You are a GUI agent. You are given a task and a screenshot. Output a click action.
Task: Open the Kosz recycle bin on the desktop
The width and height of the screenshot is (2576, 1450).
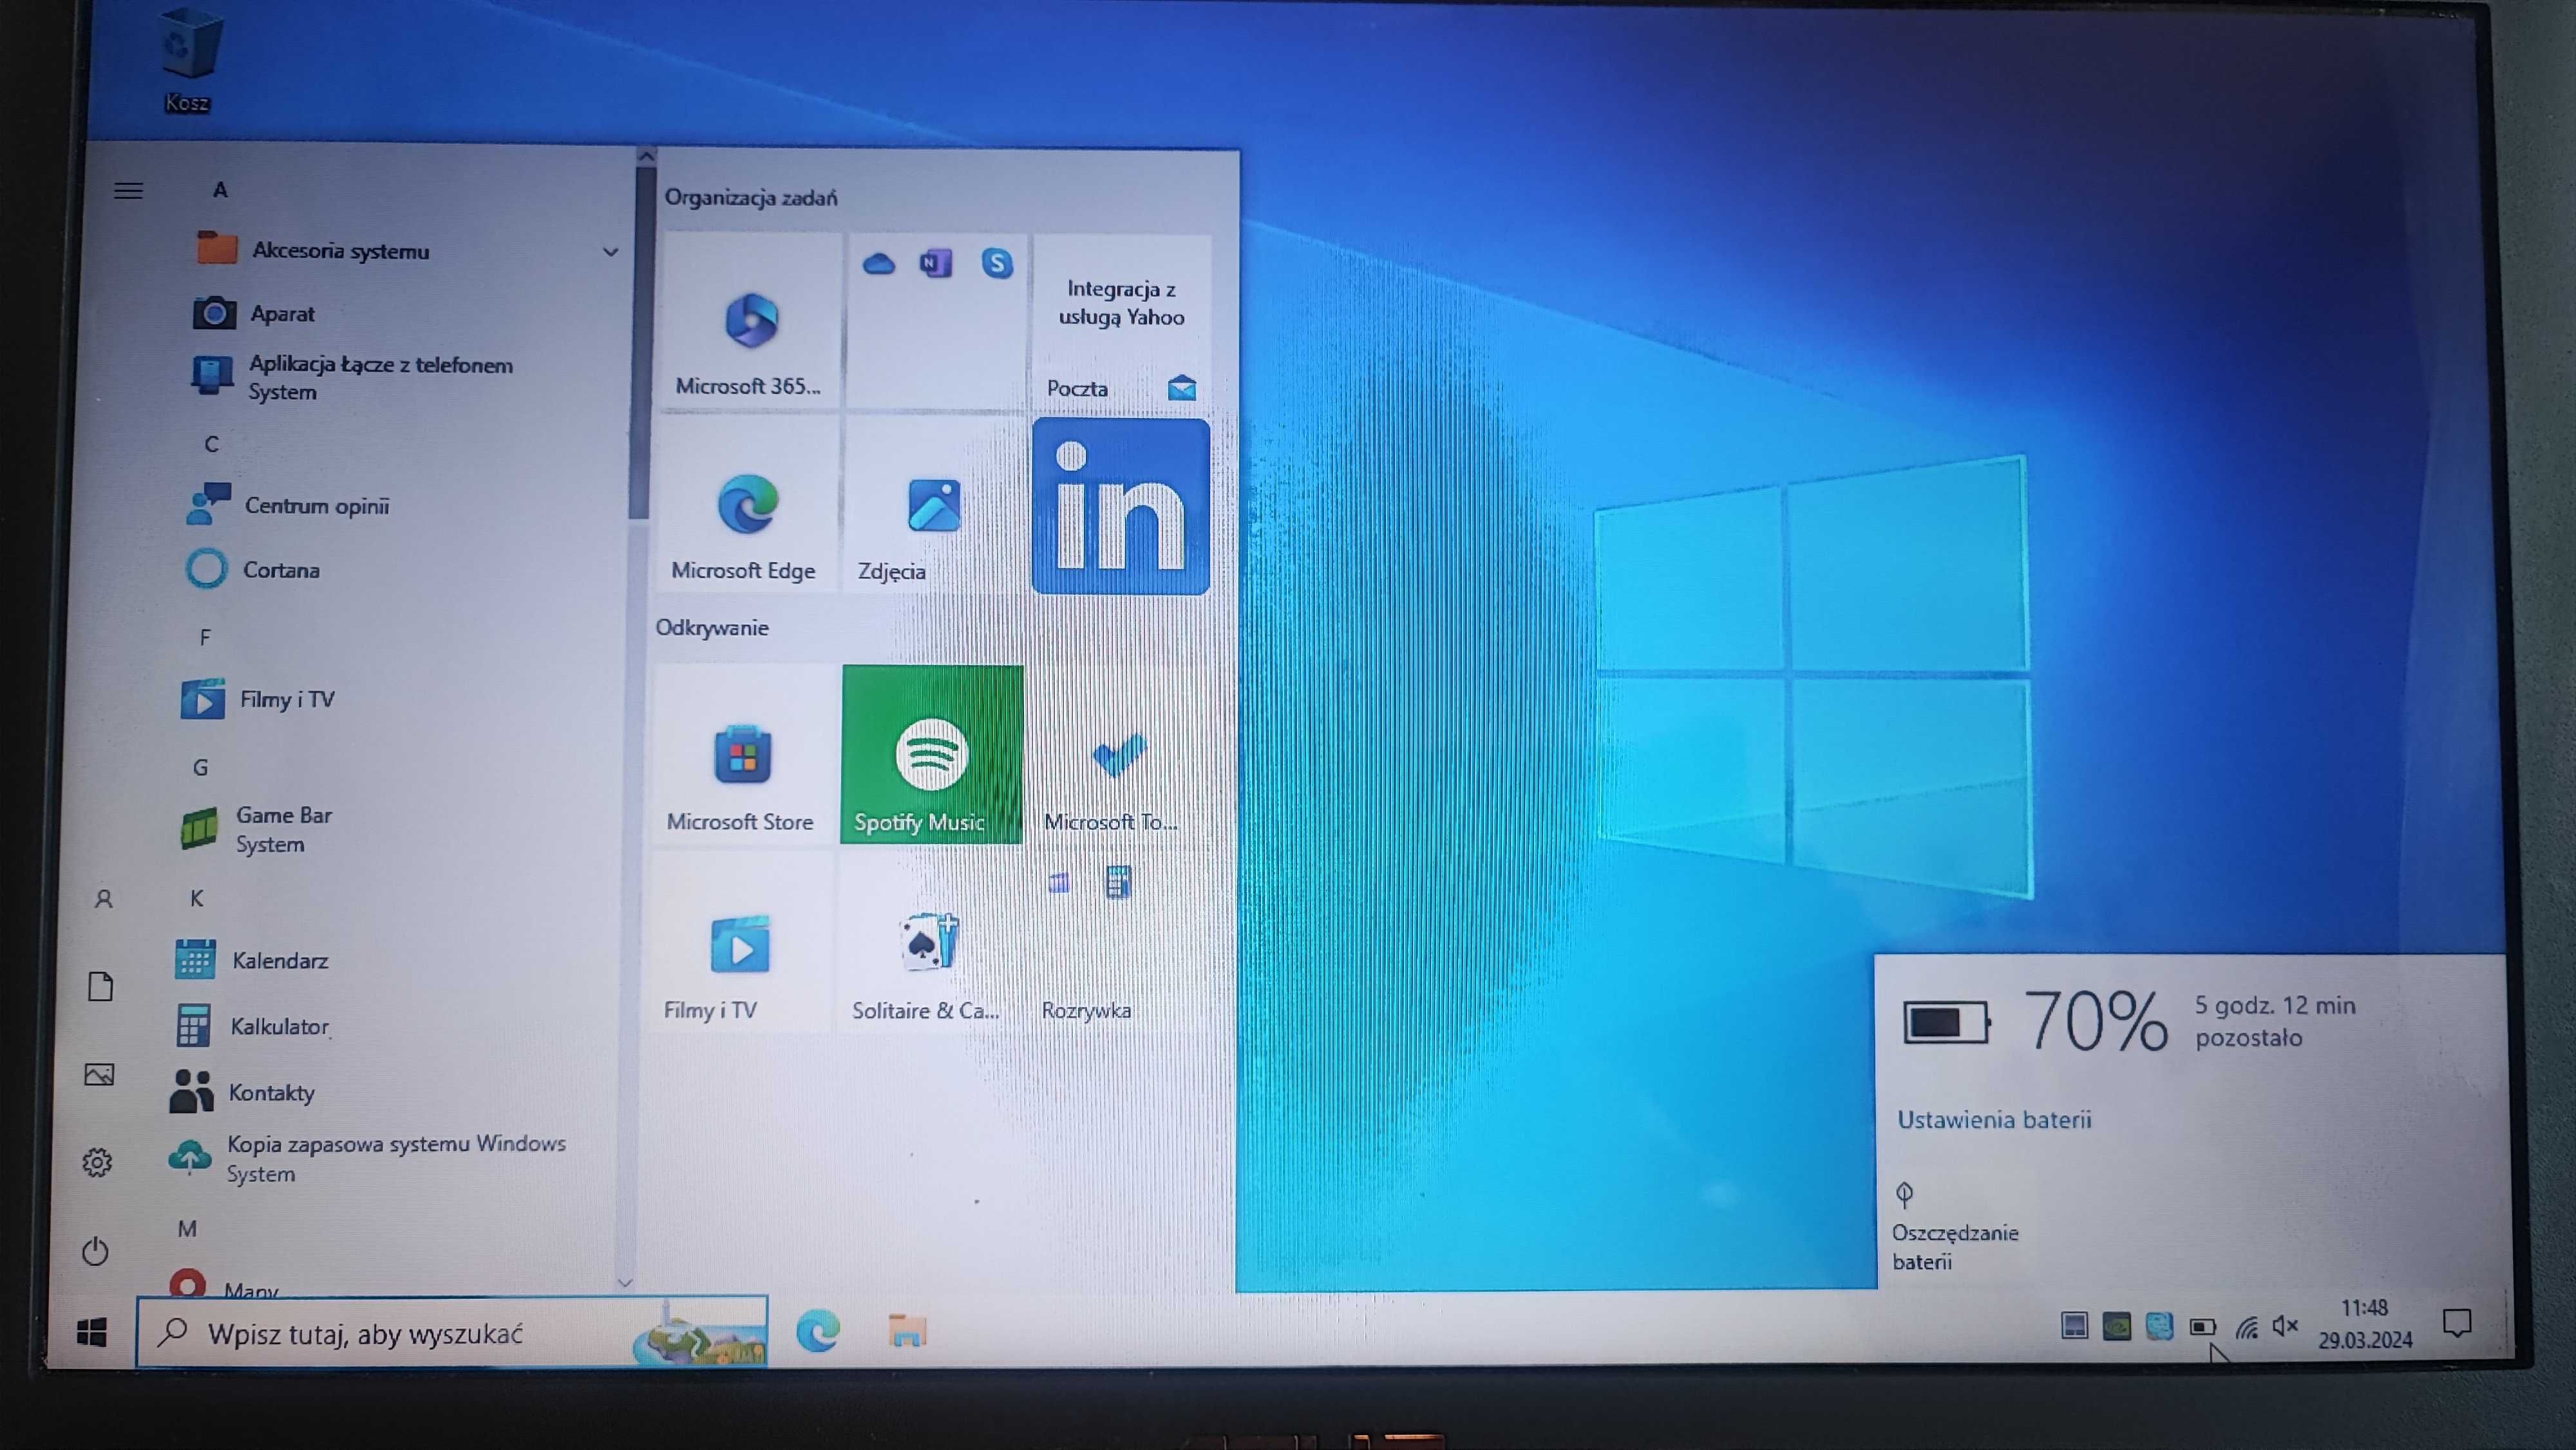187,60
